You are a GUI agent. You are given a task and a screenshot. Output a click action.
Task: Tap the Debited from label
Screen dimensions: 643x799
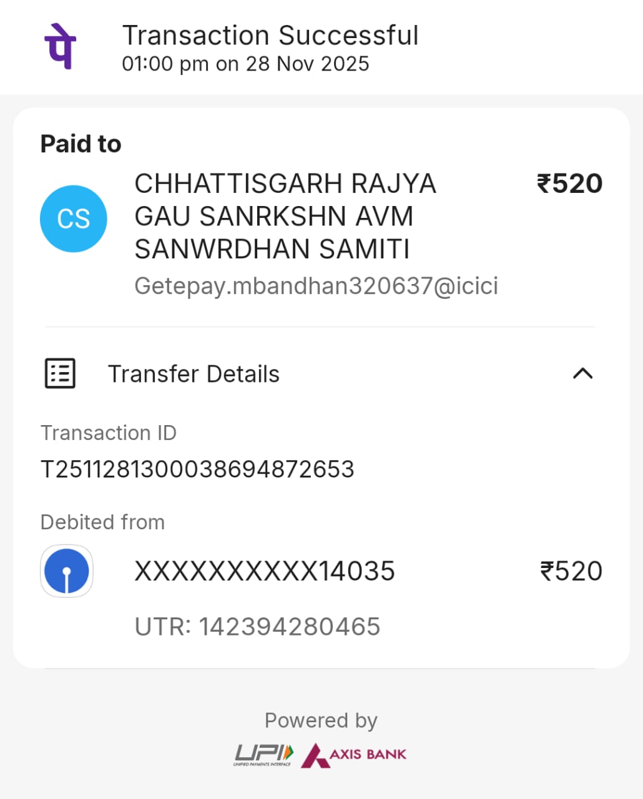[x=102, y=522]
